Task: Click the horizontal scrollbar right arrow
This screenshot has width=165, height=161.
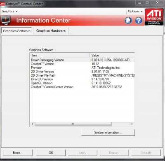Action: pos(132,124)
